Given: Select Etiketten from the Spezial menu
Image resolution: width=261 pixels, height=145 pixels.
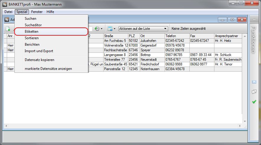Looking at the screenshot, I should (x=32, y=32).
